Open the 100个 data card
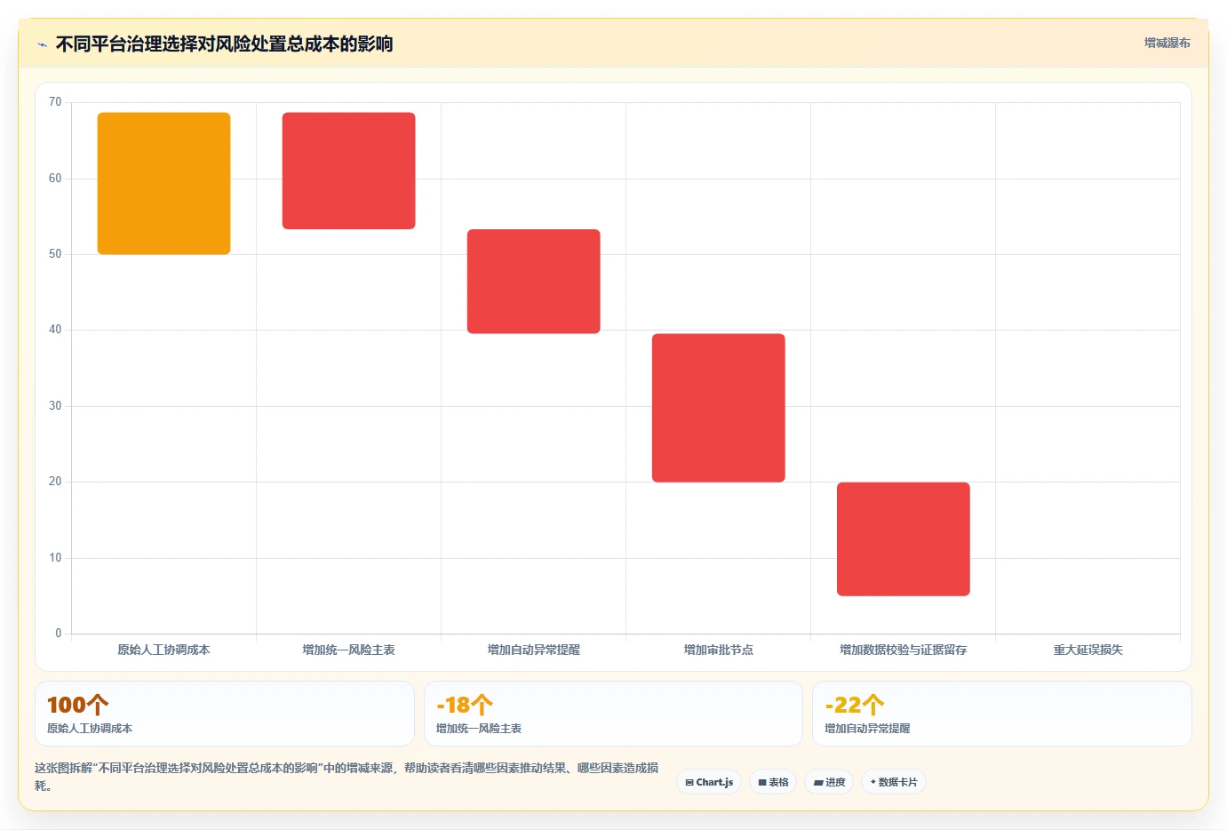 click(225, 714)
